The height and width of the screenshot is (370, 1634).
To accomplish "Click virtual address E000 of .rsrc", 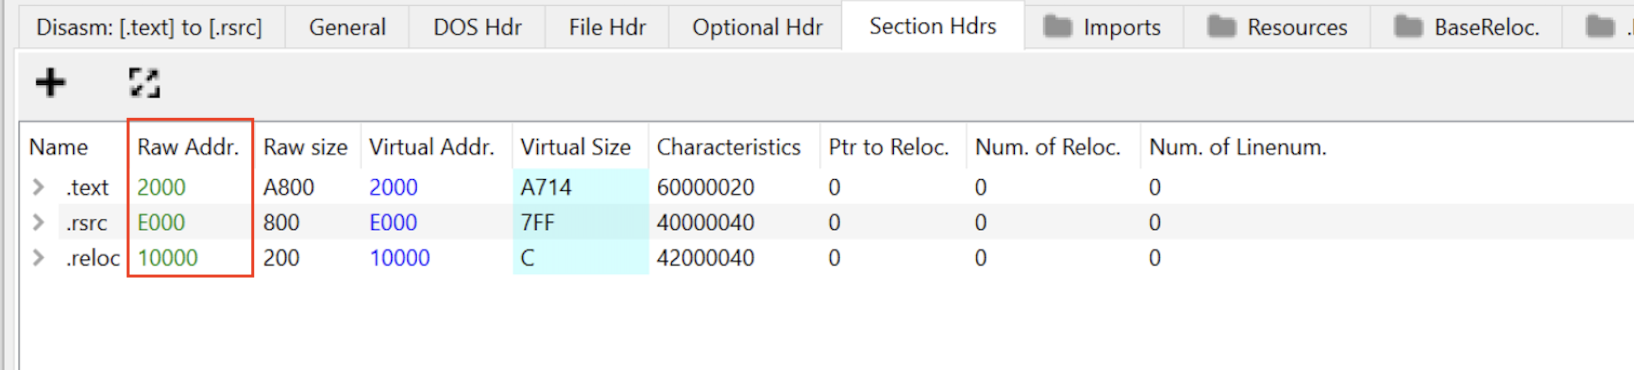I will coord(393,223).
